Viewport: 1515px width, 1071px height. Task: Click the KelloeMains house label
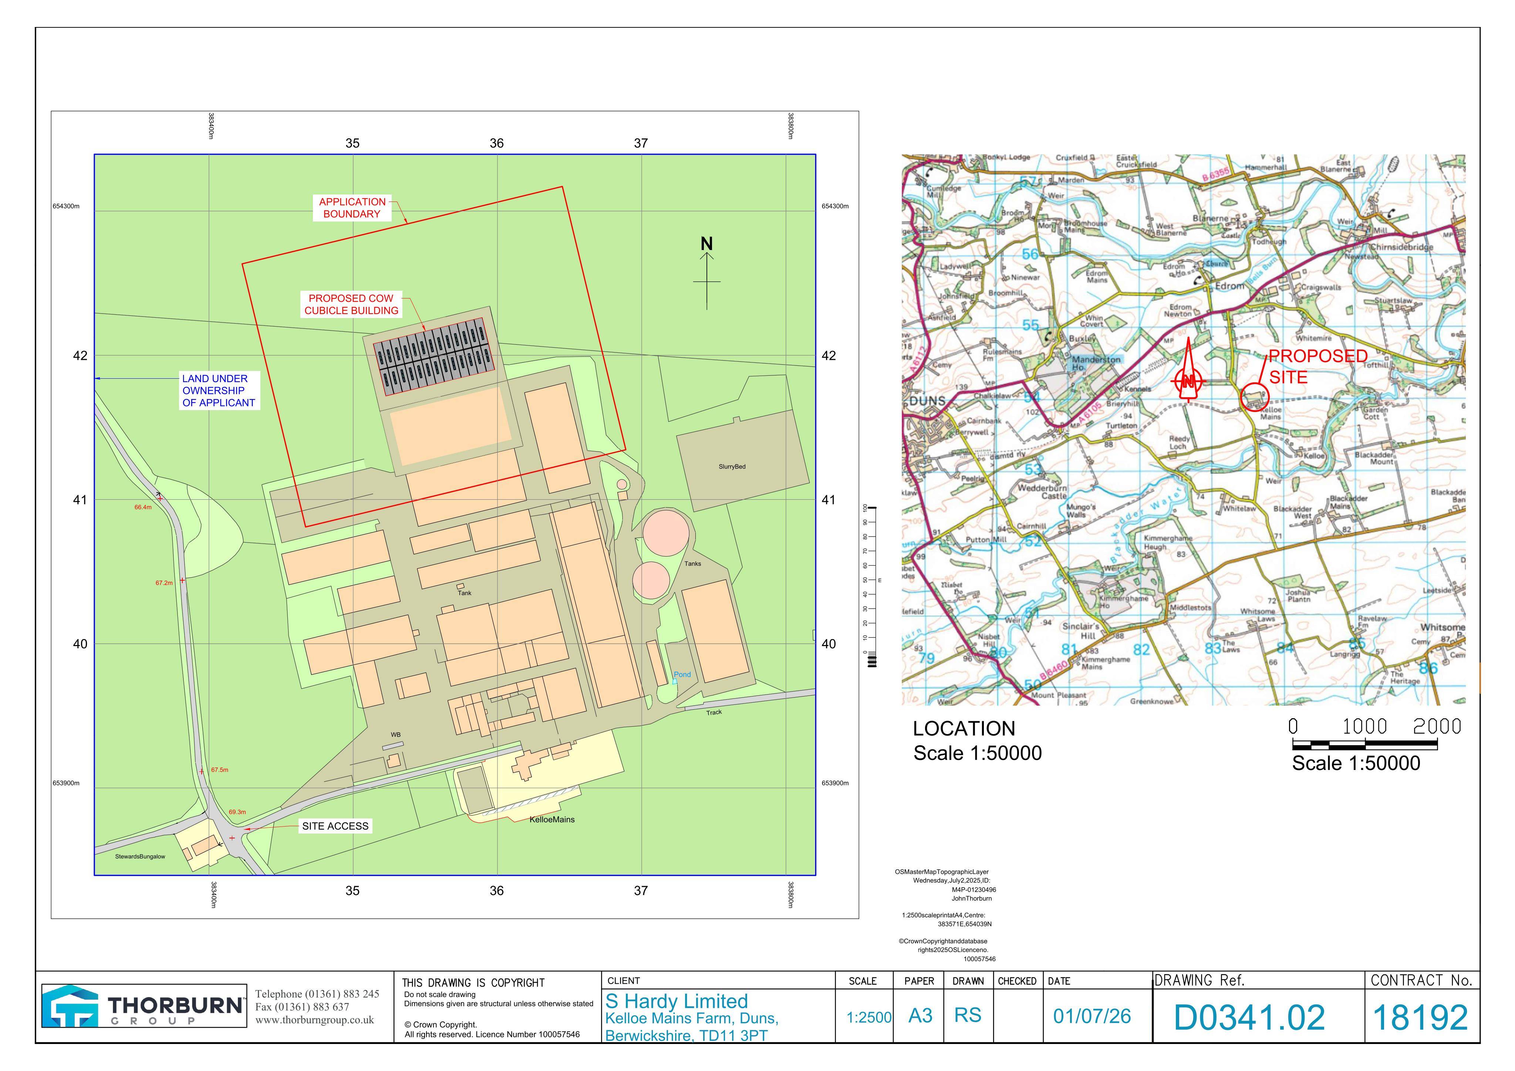tap(551, 820)
